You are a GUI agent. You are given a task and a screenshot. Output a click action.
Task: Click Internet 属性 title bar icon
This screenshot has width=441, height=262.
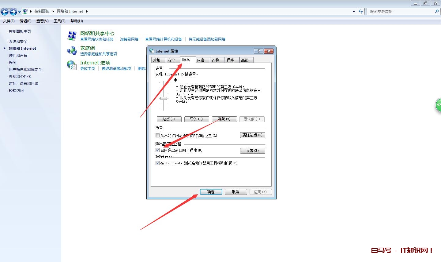click(152, 51)
